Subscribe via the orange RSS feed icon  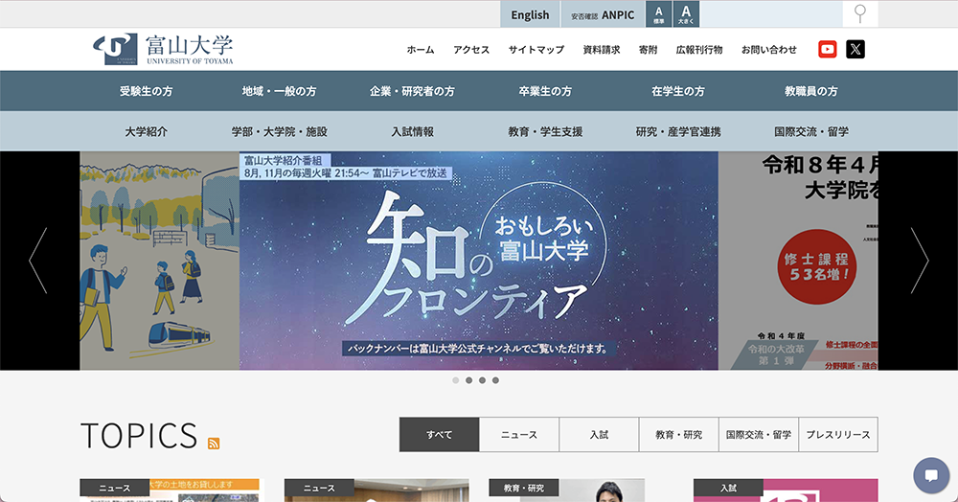tap(214, 443)
